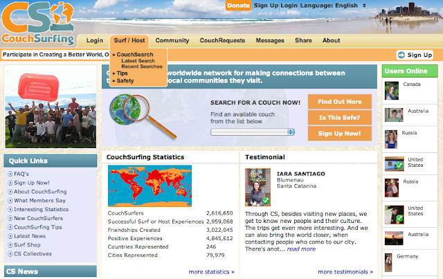Open the Surf / Host menu tab
Viewport: 443px width, 279px height.
129,40
